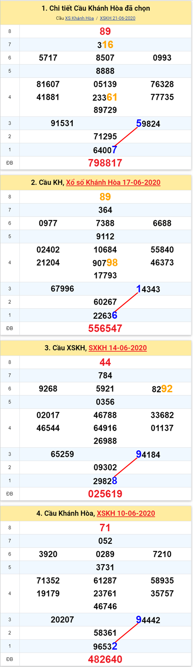Screen dimensions: 193x667
Task: Click special prize number 798817
Action: tap(105, 163)
